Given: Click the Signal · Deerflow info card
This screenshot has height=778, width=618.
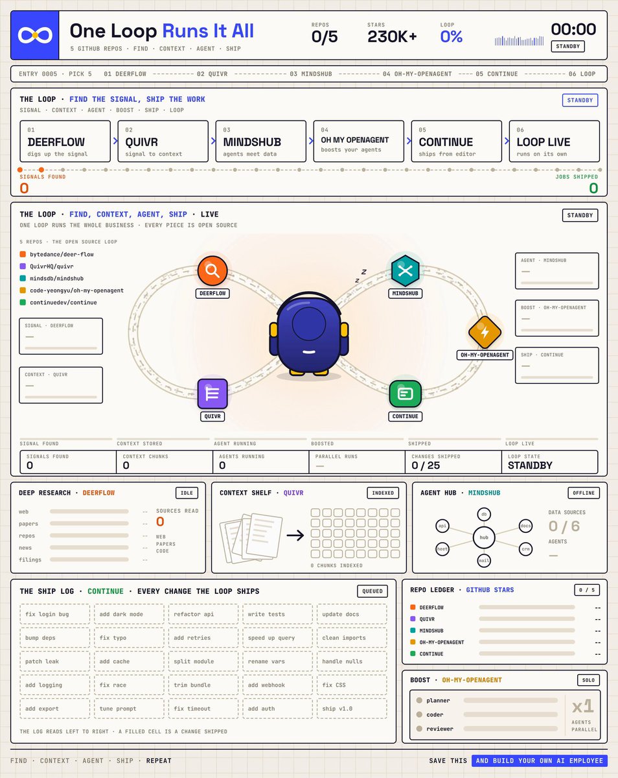Looking at the screenshot, I should [61, 336].
